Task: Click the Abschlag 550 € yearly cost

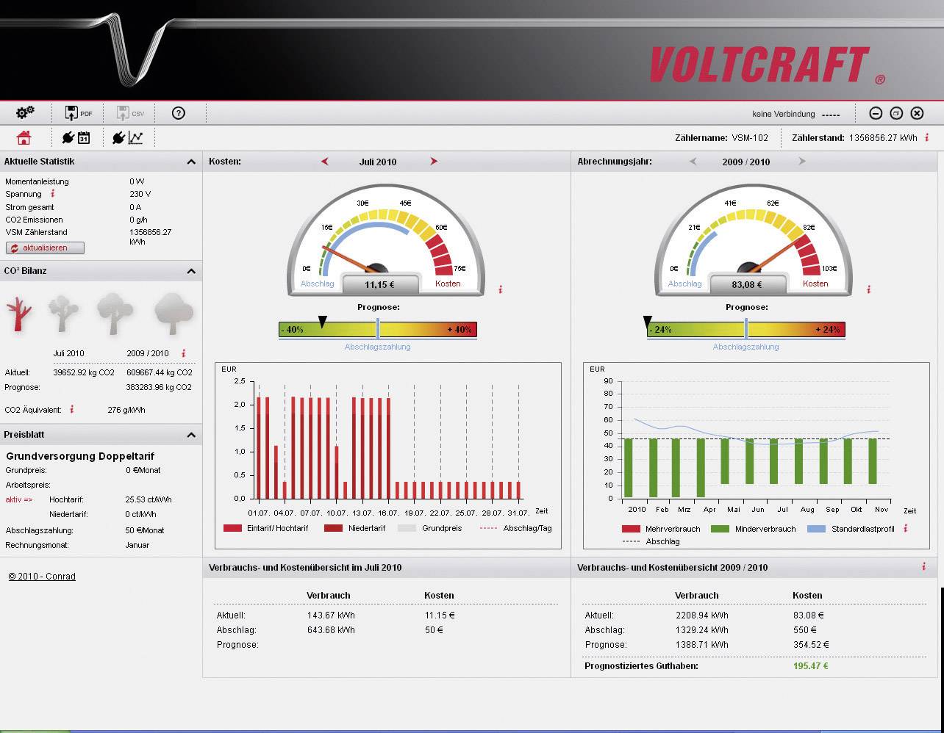Action: coord(805,630)
